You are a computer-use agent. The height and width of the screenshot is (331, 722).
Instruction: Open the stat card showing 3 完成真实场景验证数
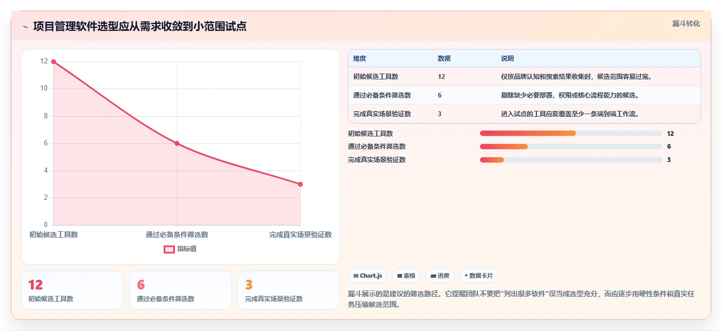288,290
